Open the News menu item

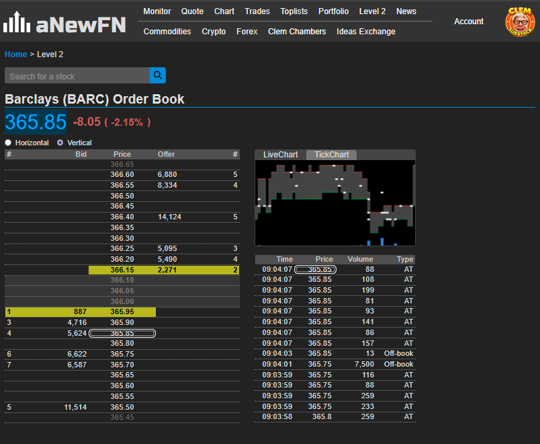406,11
